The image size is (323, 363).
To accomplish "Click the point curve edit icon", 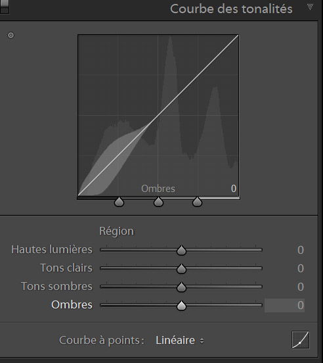I will pyautogui.click(x=301, y=340).
